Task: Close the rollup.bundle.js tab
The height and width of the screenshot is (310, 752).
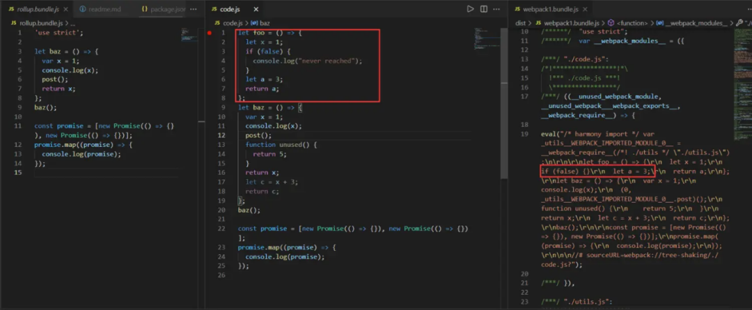Action: (65, 9)
